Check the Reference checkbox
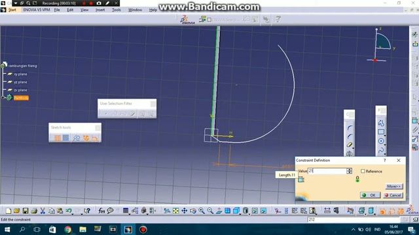This screenshot has width=419, height=235. click(363, 171)
